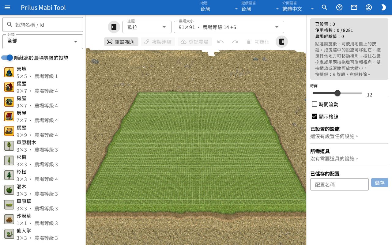This screenshot has width=392, height=245.
Task: Click the 設施名稱 / Id search field
Action: pos(43,24)
